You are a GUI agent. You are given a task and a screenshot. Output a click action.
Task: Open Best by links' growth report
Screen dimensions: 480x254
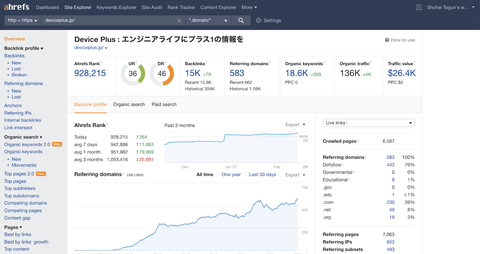(26, 242)
